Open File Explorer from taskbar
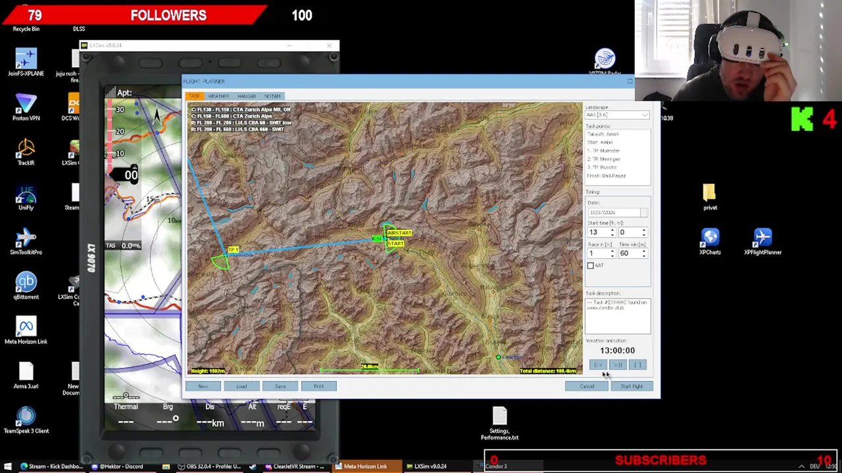 point(166,466)
